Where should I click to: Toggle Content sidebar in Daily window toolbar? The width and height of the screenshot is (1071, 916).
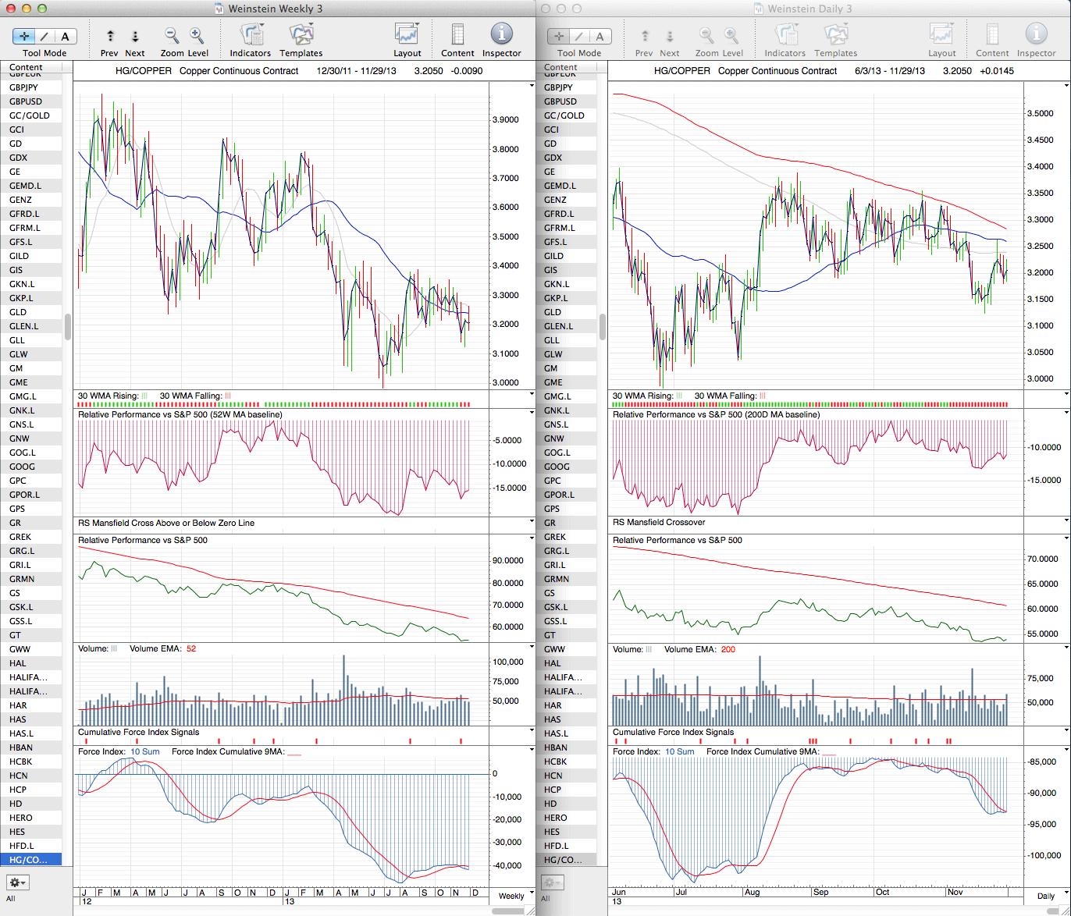tap(992, 35)
